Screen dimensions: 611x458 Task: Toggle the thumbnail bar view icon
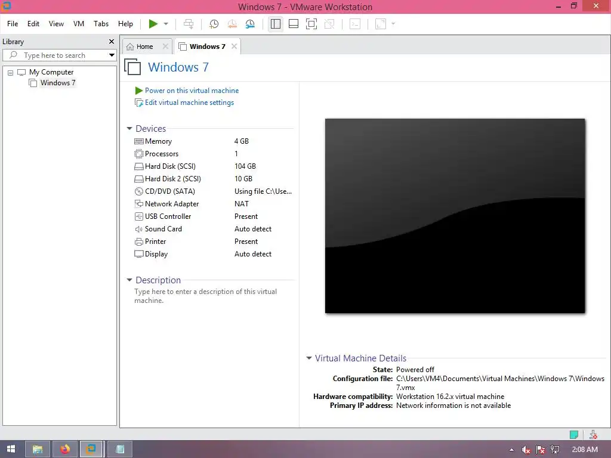(294, 24)
